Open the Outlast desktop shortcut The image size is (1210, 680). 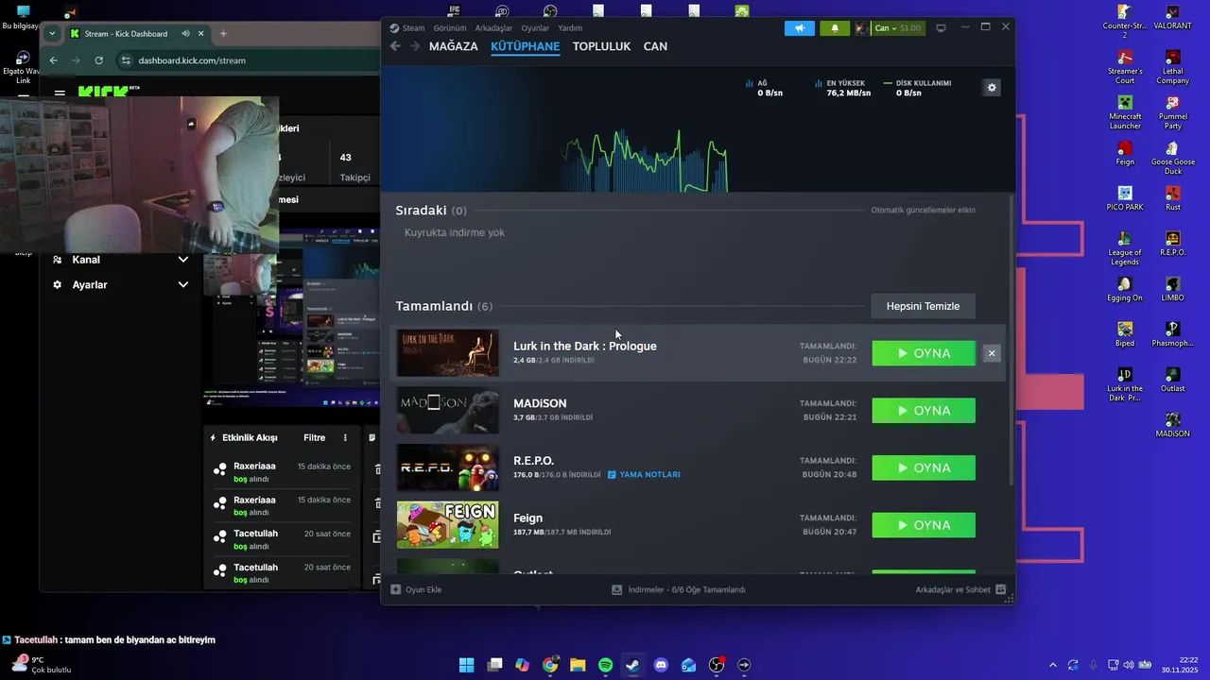[1172, 380]
